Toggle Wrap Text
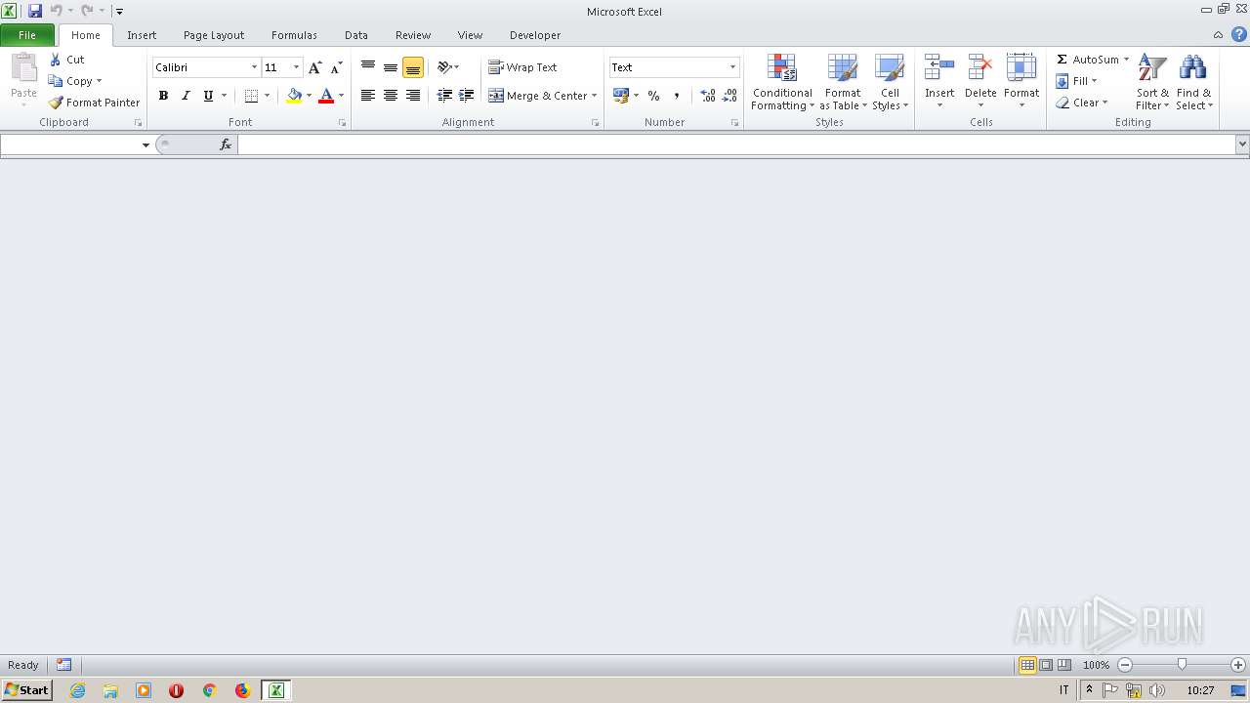 pyautogui.click(x=523, y=67)
